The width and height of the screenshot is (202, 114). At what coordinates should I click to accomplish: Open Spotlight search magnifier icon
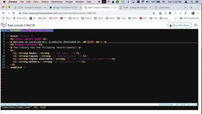point(192,2)
